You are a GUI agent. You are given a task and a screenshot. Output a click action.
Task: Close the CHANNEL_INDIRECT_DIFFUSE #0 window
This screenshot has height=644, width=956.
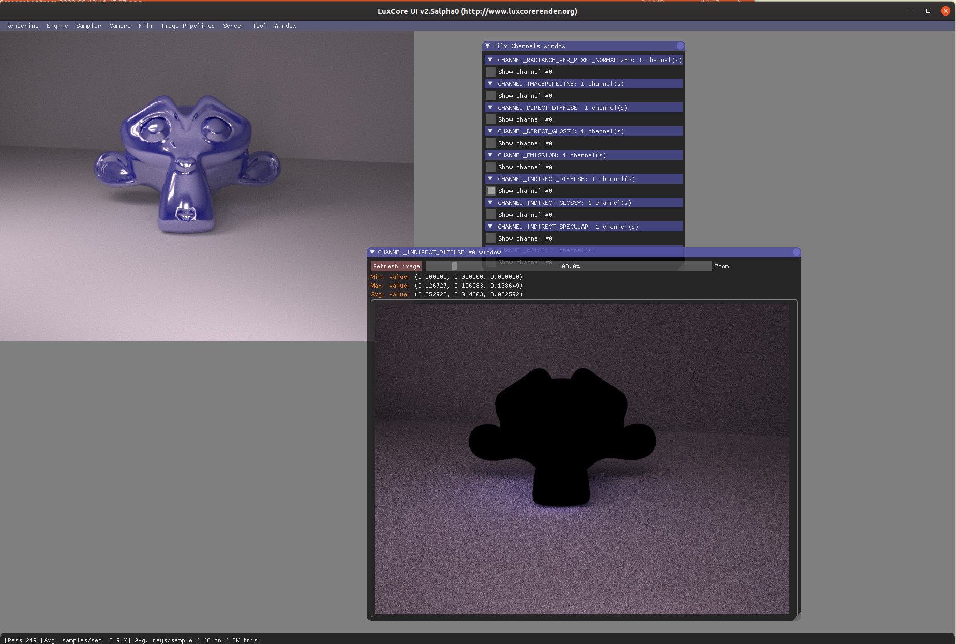796,252
